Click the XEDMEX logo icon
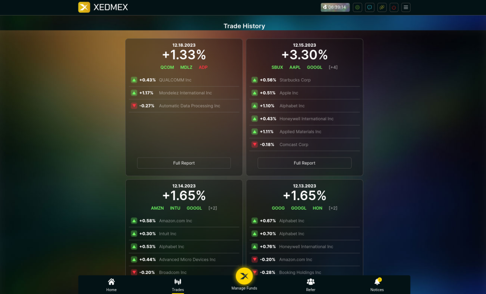The height and width of the screenshot is (294, 486). 84,7
